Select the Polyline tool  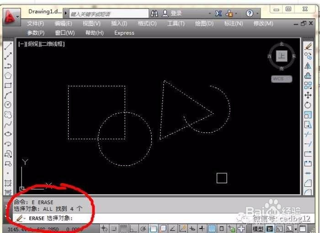pos(8,66)
